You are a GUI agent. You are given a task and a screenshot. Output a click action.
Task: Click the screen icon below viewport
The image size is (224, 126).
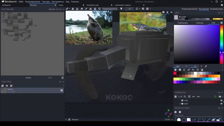tap(69, 119)
